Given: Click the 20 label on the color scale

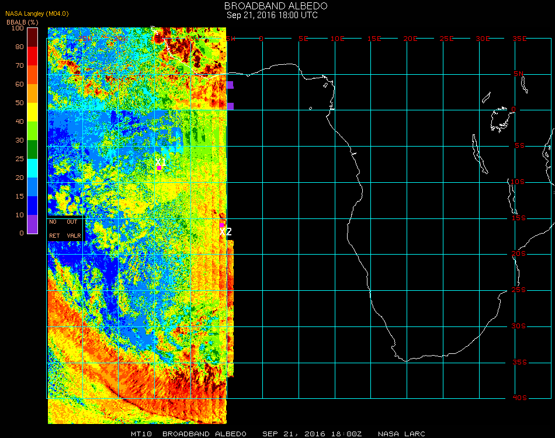Looking at the screenshot, I should point(19,178).
